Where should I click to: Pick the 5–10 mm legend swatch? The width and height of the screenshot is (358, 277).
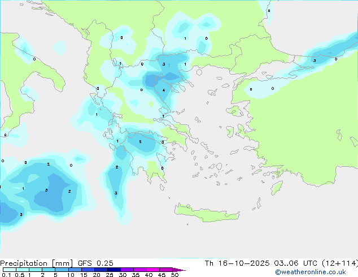62,270
